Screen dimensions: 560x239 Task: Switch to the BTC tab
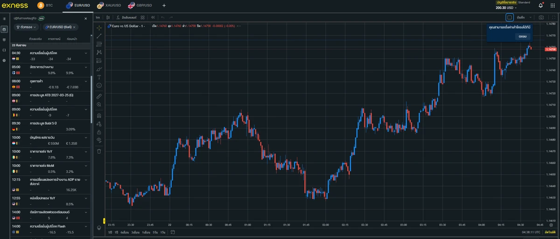click(x=45, y=6)
